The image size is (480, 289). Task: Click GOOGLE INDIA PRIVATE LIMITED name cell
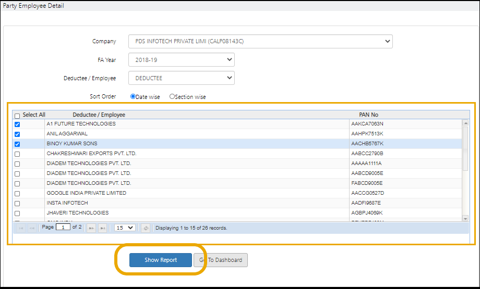[x=197, y=193]
